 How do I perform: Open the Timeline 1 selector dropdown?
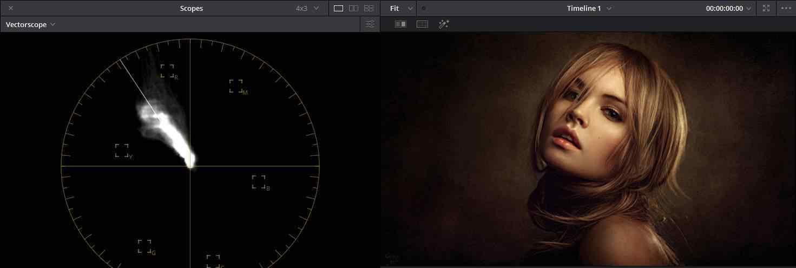(589, 8)
